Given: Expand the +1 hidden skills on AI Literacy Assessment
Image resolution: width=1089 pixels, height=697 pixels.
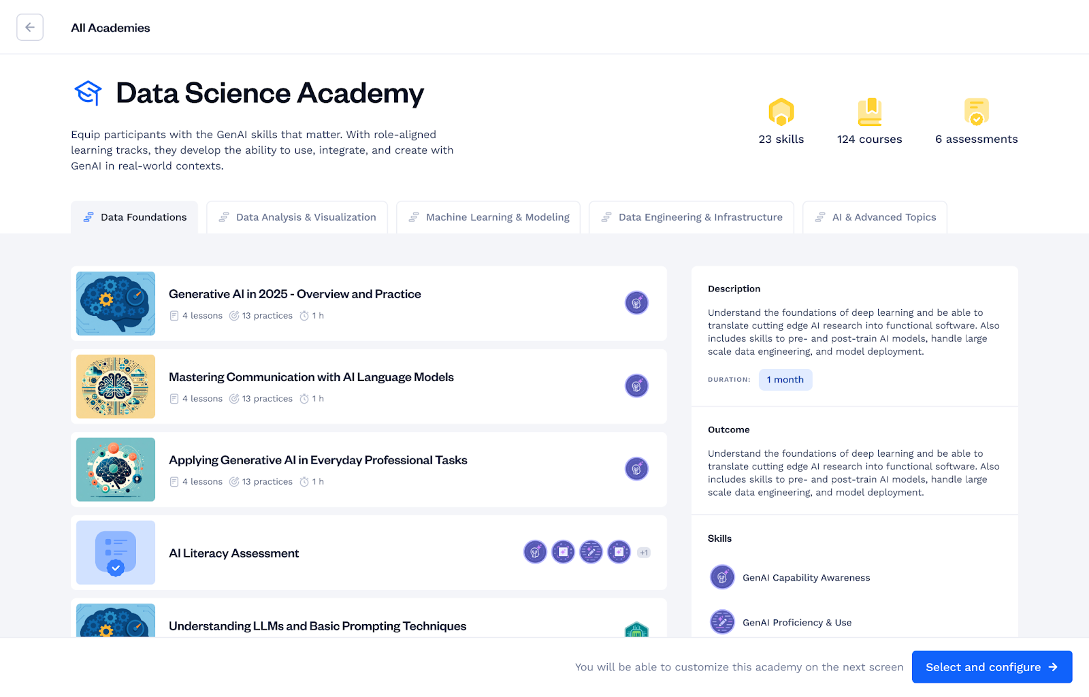Looking at the screenshot, I should [643, 552].
